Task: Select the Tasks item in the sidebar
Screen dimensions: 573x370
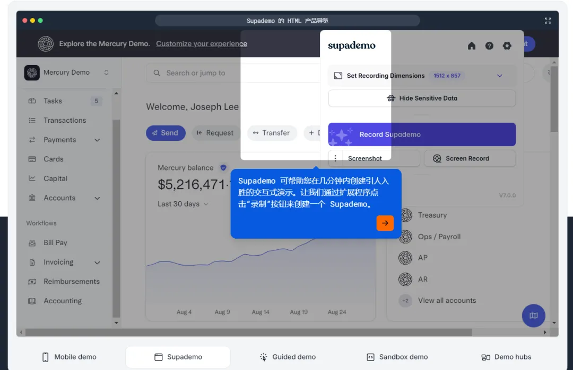Action: pyautogui.click(x=53, y=101)
